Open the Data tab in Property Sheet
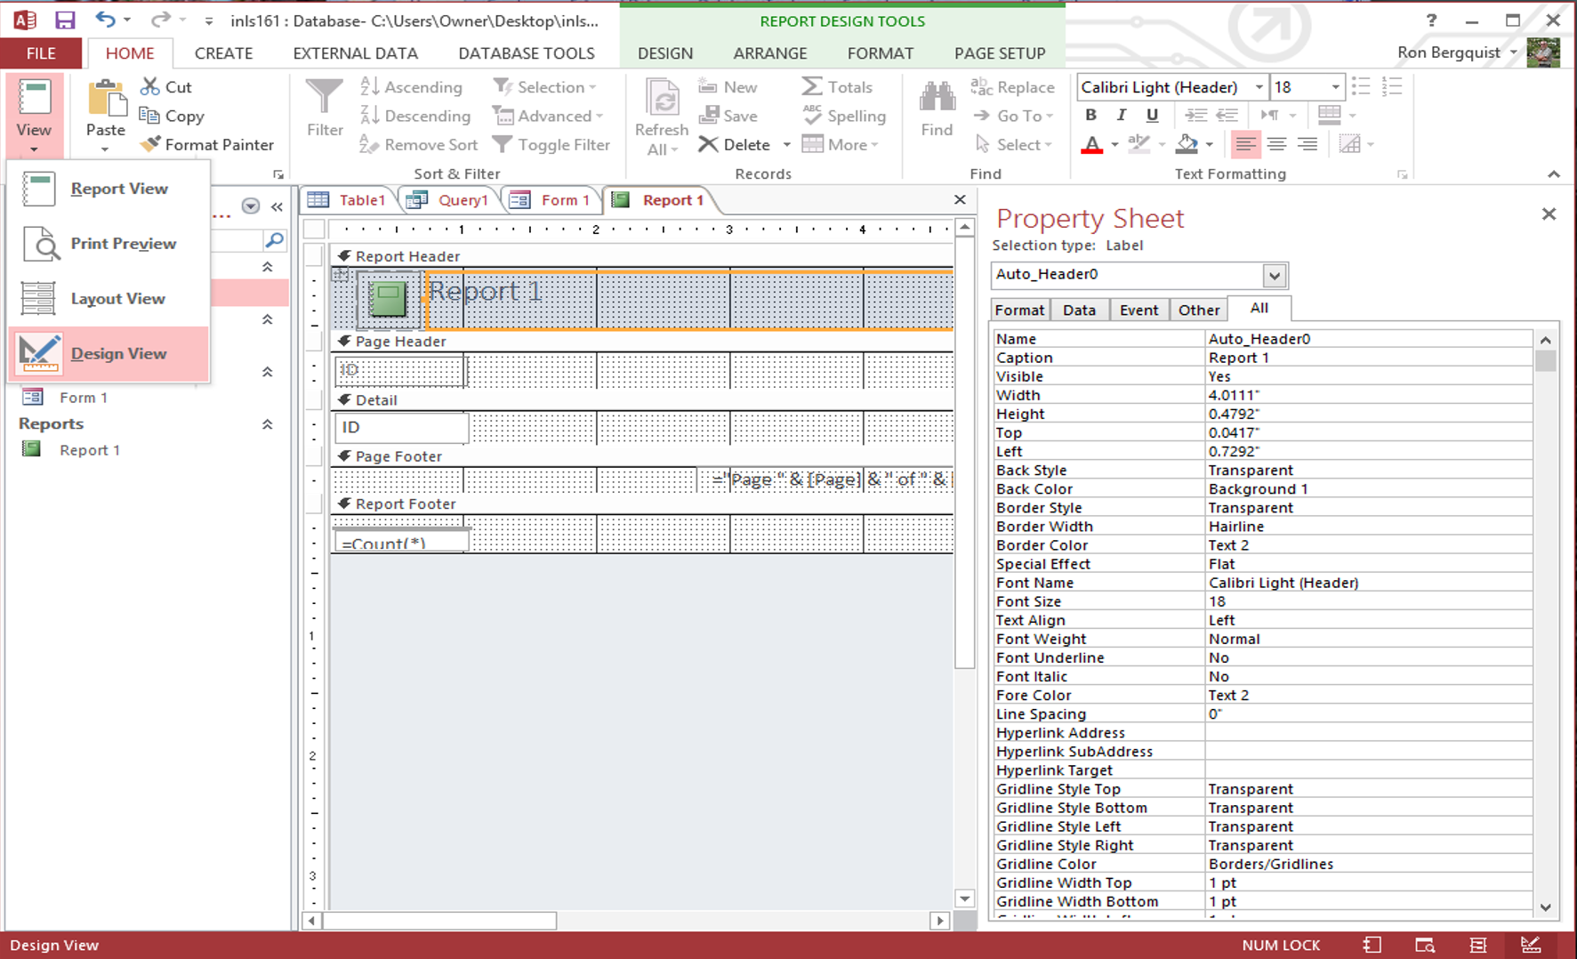 pyautogui.click(x=1079, y=310)
